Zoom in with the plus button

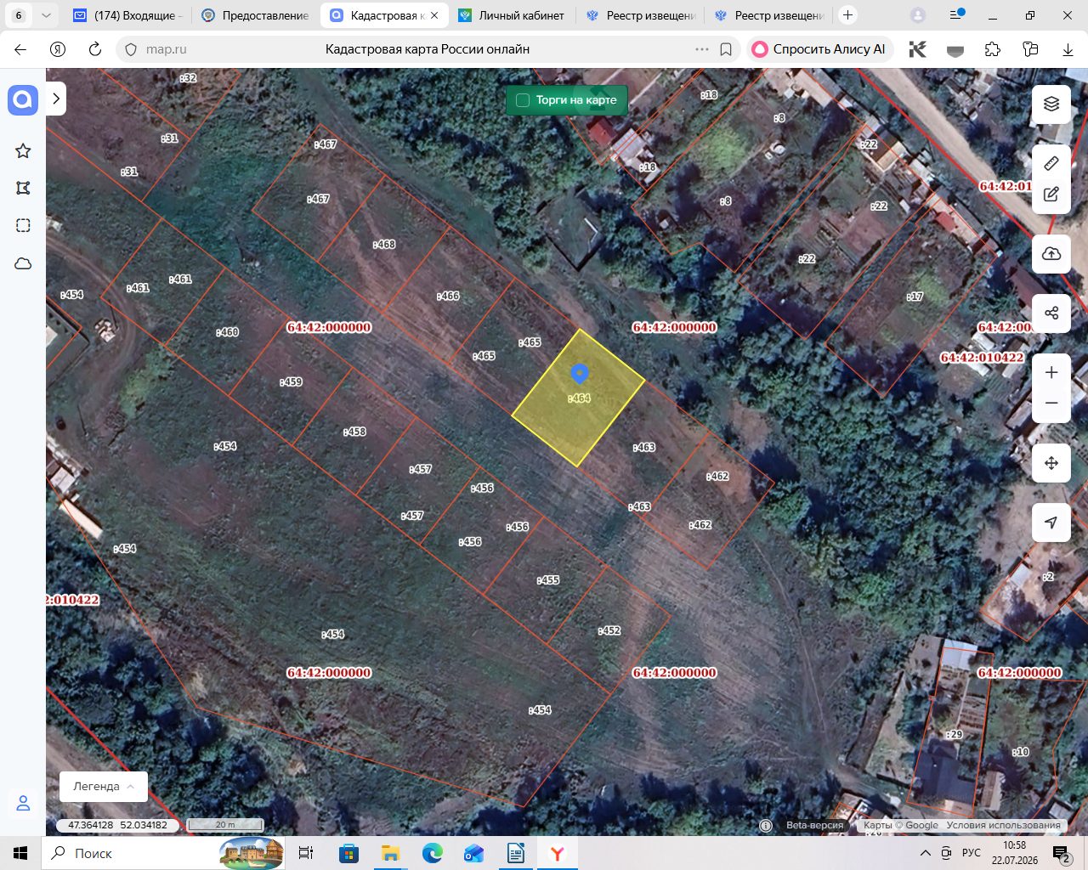1051,373
